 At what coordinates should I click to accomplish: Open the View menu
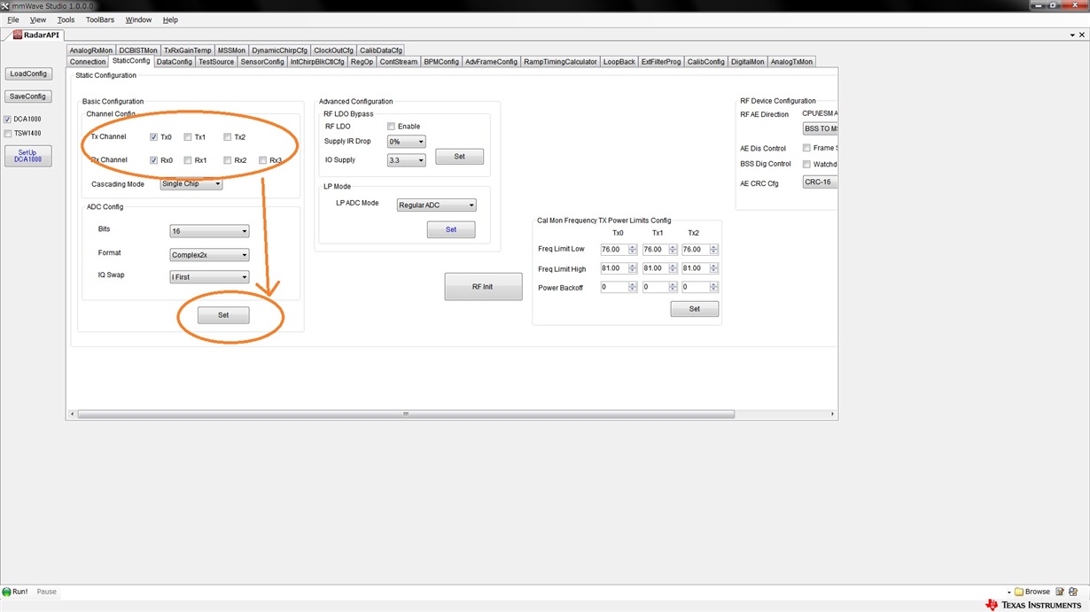pyautogui.click(x=38, y=19)
